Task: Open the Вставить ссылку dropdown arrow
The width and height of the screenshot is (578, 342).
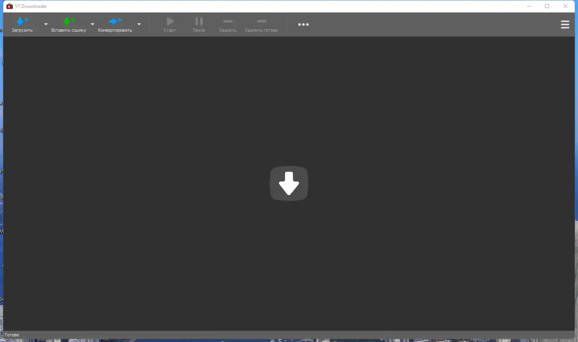Action: click(x=92, y=24)
